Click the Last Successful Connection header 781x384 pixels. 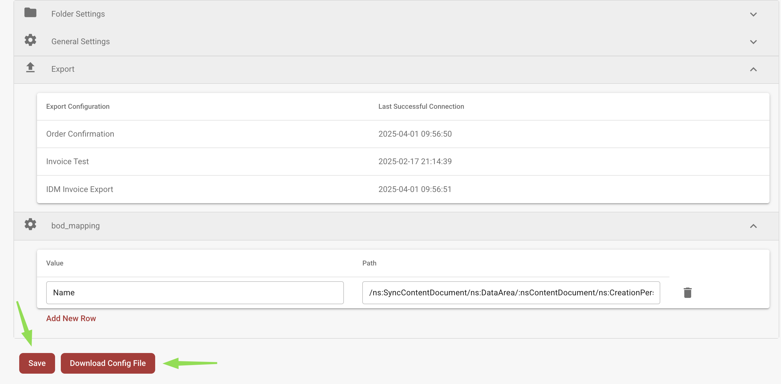pos(421,106)
